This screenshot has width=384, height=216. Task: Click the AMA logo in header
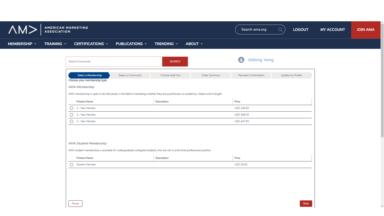point(48,30)
